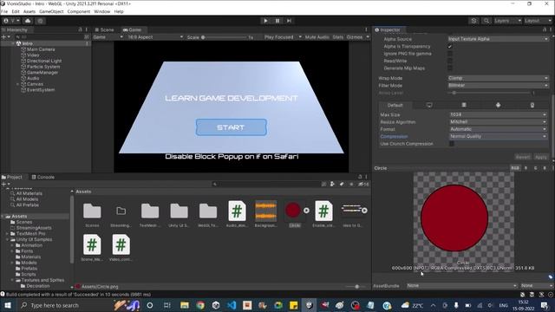Select Main Camera in the Hierarchy
555x312 pixels.
[x=41, y=49]
